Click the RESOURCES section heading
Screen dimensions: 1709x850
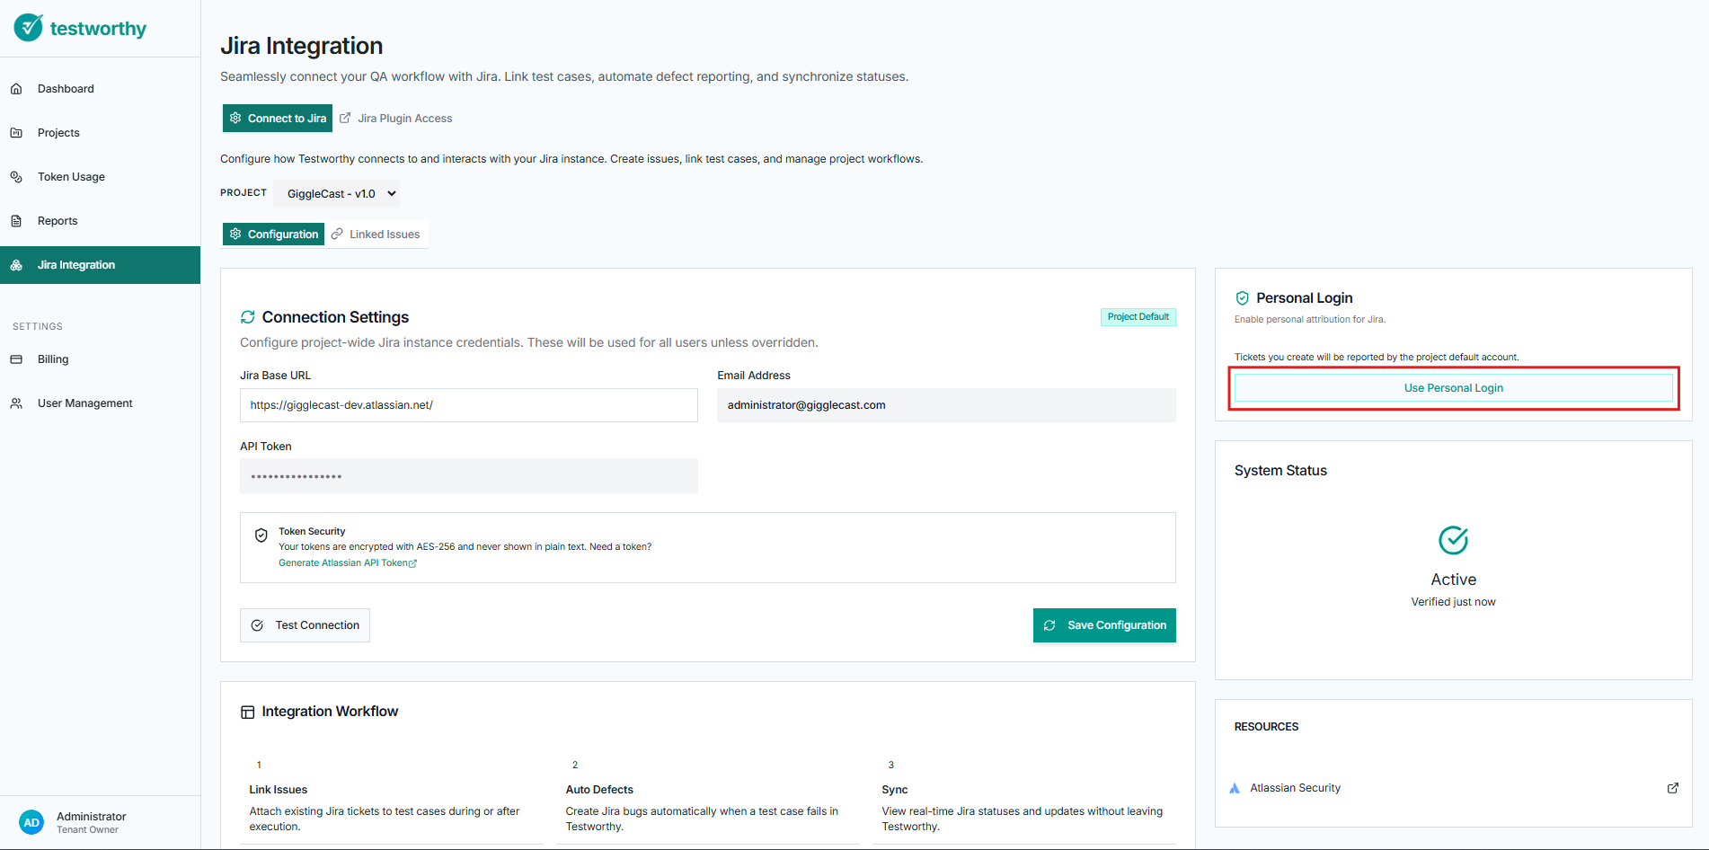point(1266,727)
